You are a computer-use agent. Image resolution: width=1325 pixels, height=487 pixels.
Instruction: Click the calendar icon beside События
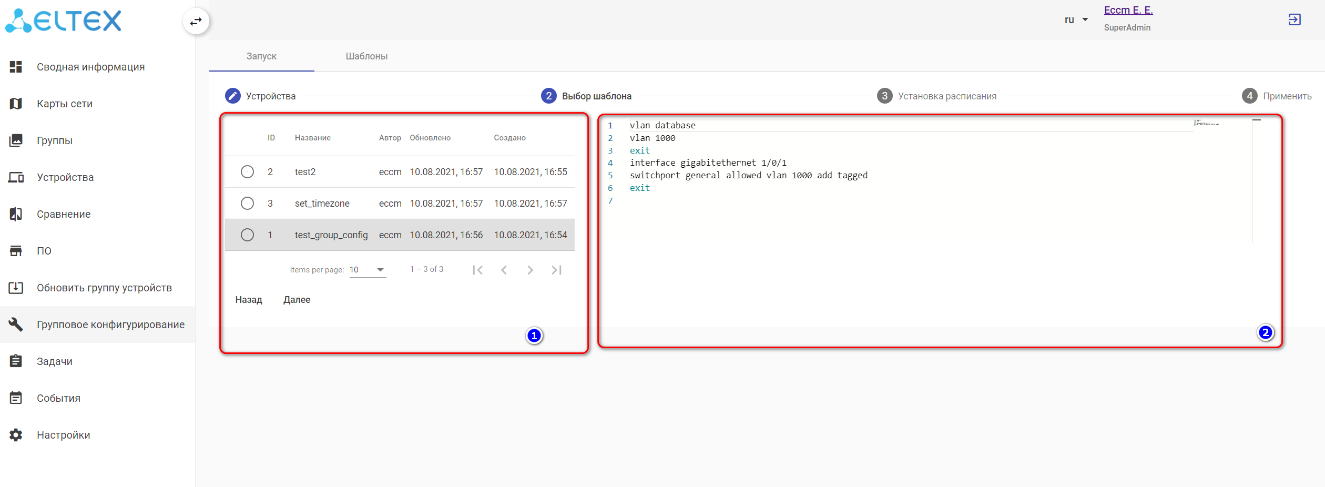(x=16, y=398)
